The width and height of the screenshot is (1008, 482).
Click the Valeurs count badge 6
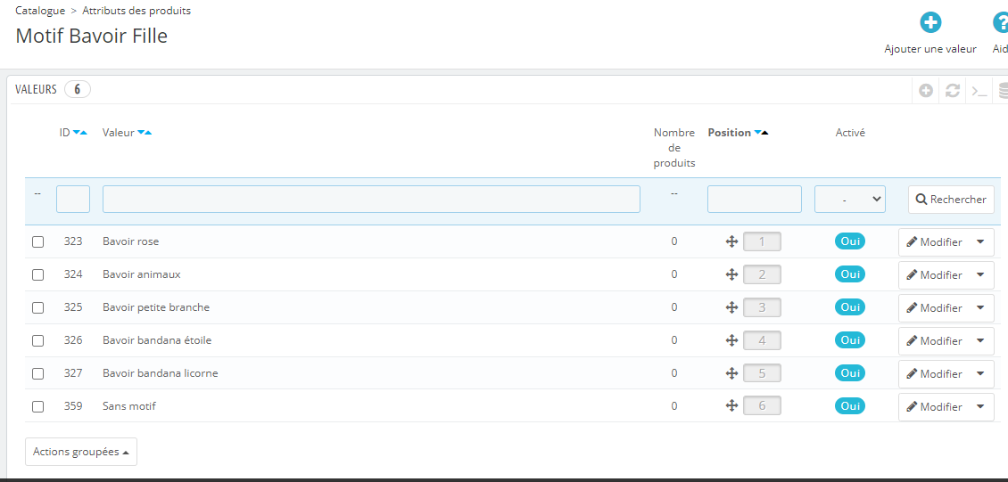[77, 89]
